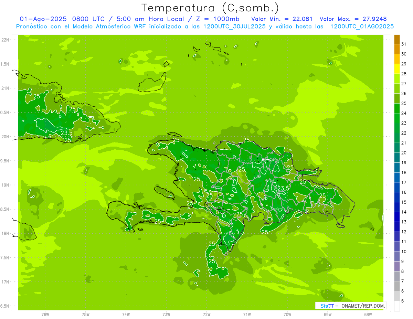Click the 17N latitude label
The height and width of the screenshot is (319, 413).
click(x=5, y=282)
